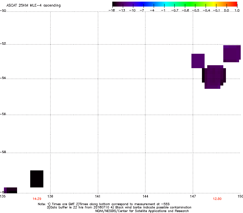Click the red end of the colorbar
The width and height of the screenshot is (243, 213).
point(234,4)
